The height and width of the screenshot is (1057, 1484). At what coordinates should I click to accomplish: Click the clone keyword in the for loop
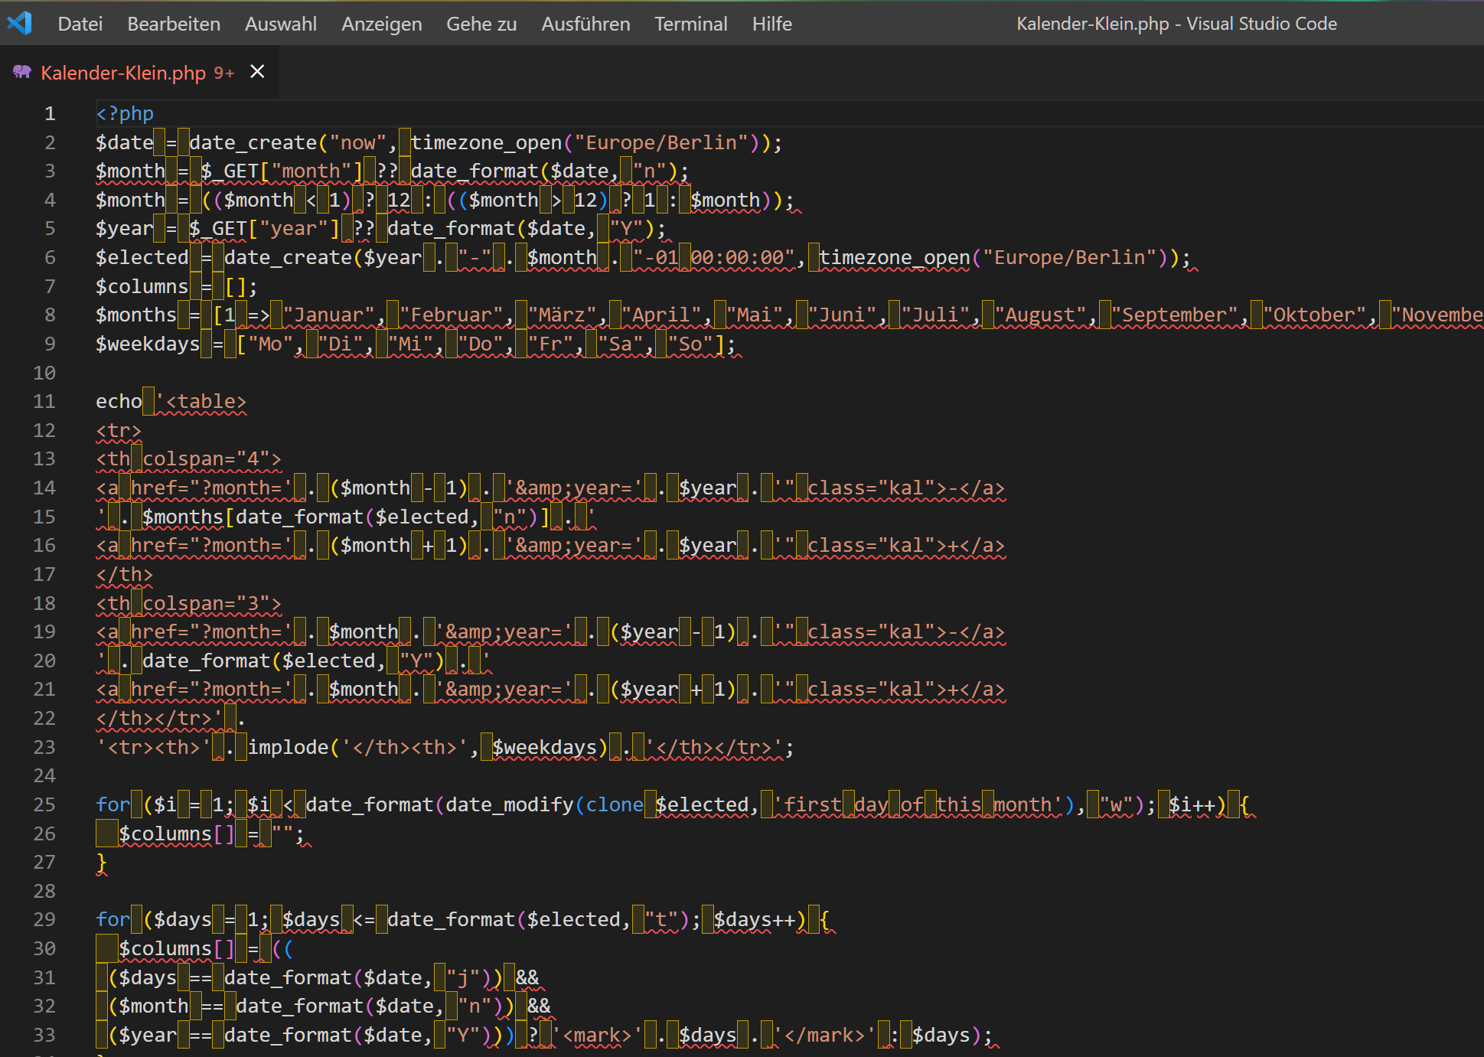pyautogui.click(x=614, y=804)
